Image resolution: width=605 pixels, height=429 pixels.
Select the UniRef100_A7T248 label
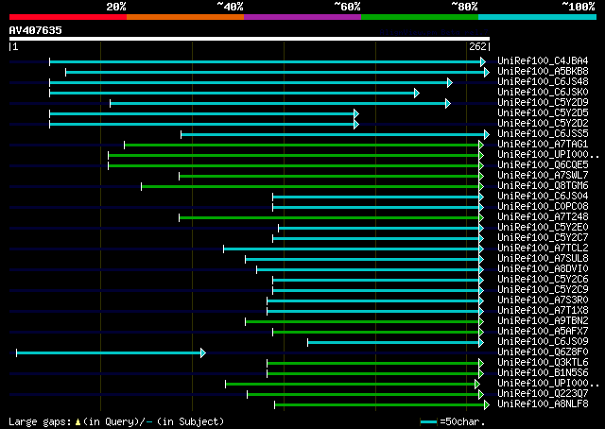click(x=543, y=217)
